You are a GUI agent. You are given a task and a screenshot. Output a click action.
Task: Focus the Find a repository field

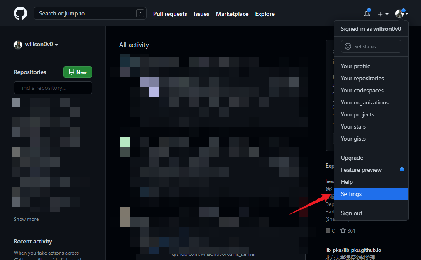[53, 88]
